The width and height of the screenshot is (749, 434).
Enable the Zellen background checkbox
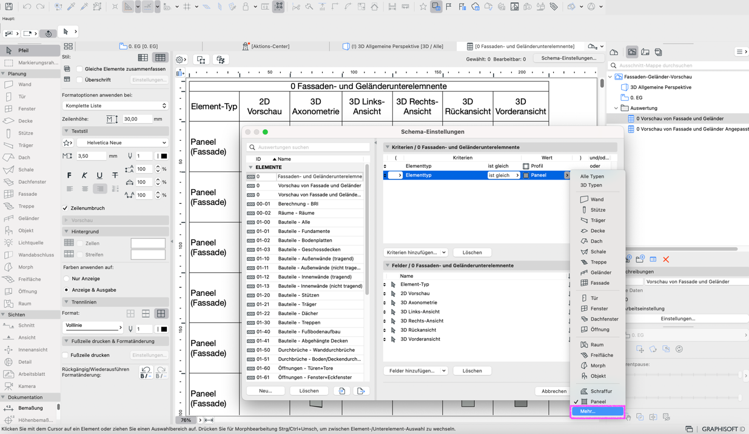point(80,243)
